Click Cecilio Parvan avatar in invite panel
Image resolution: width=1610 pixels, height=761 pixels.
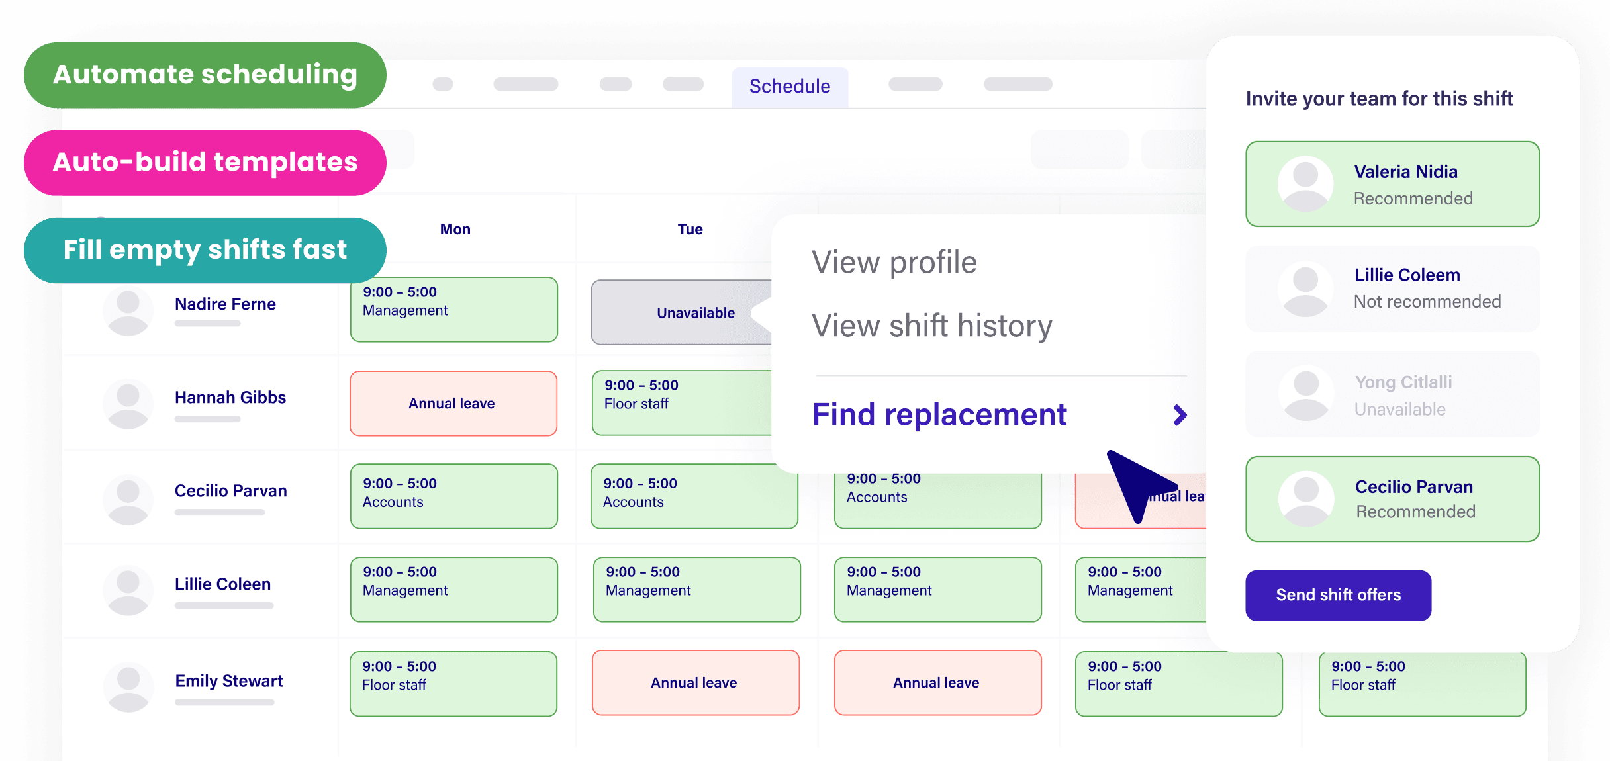pos(1305,499)
